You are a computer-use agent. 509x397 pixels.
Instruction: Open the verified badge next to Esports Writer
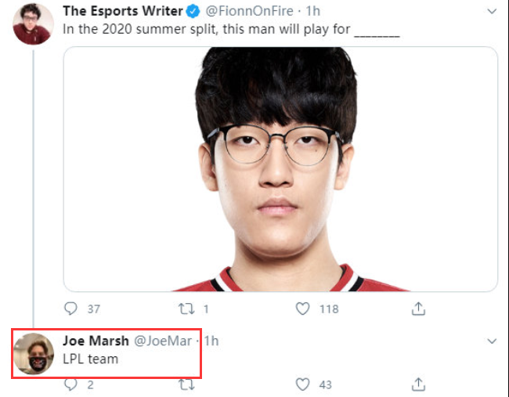pos(193,12)
